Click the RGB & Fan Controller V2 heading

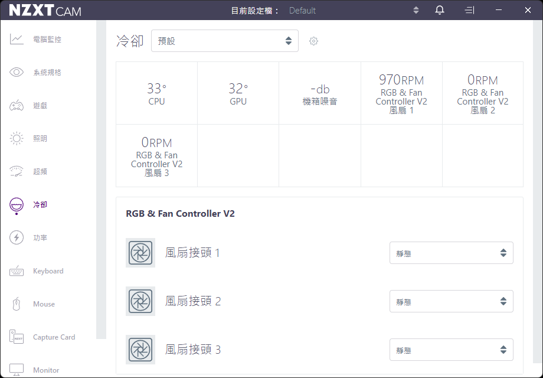point(180,213)
